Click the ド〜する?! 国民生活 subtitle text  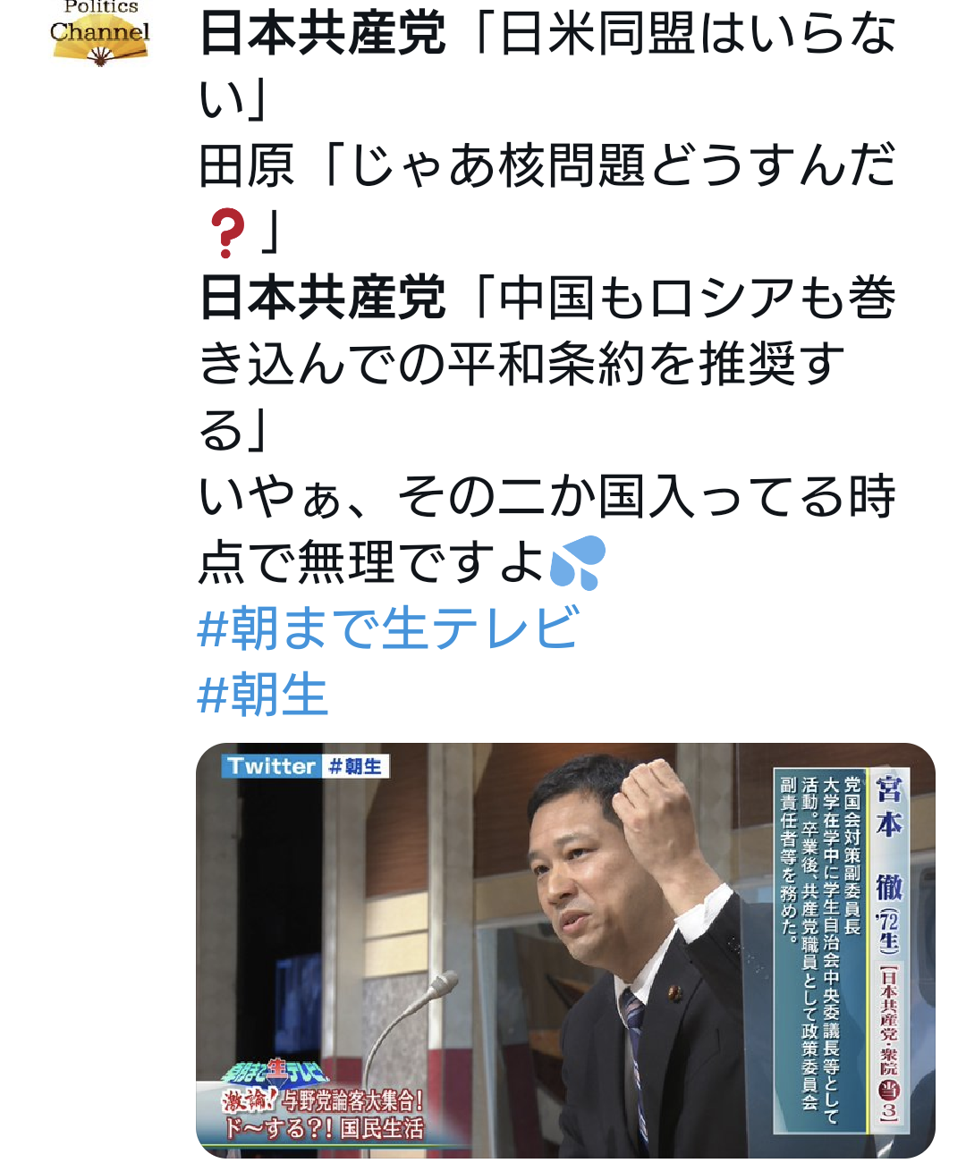tap(322, 1127)
